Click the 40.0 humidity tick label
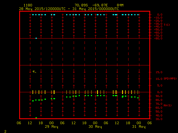Viewport: 178px width, 133px height. [x=159, y=116]
